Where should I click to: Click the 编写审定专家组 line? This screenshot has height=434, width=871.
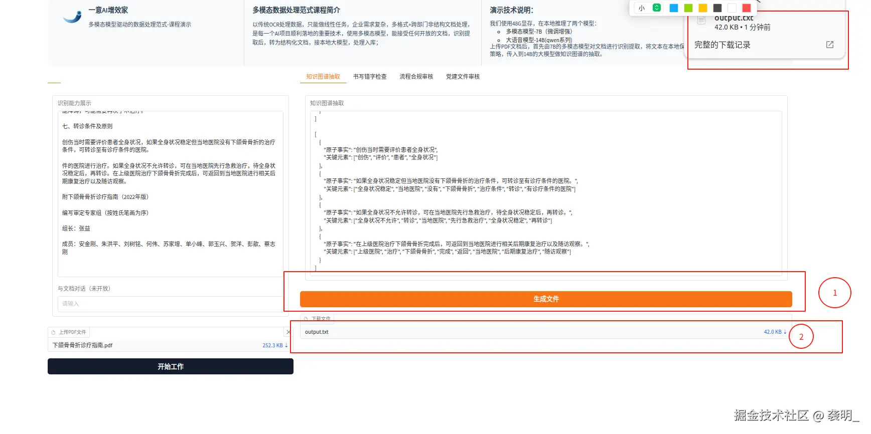105,213
